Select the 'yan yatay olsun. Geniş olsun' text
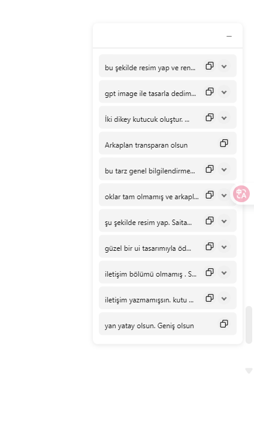Viewport: 254px width, 432px height. tap(149, 326)
